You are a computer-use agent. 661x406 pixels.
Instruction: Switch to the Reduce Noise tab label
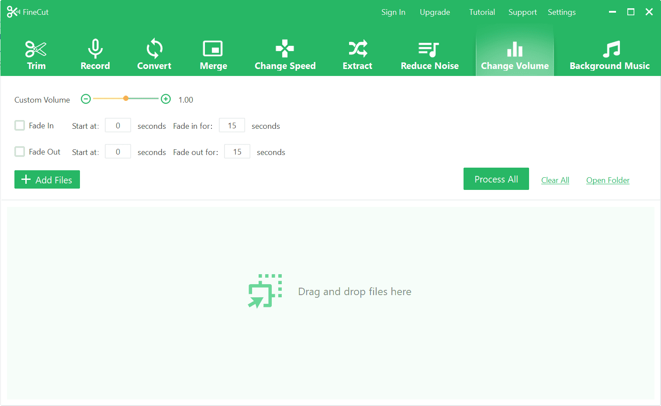click(x=430, y=66)
